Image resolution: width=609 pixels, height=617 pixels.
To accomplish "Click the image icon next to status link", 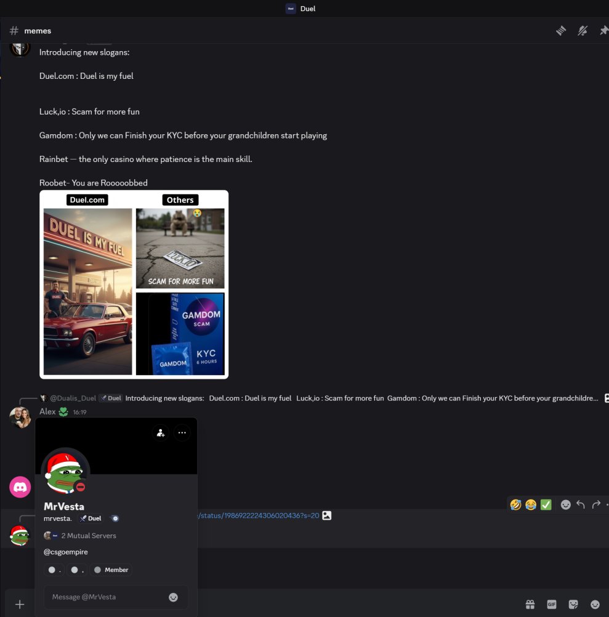I will [x=326, y=515].
